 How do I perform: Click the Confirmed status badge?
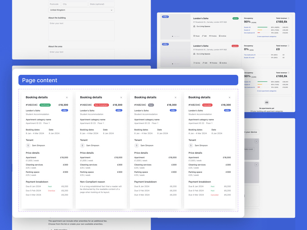45,105
